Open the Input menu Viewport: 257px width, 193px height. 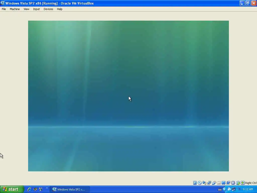(36, 9)
